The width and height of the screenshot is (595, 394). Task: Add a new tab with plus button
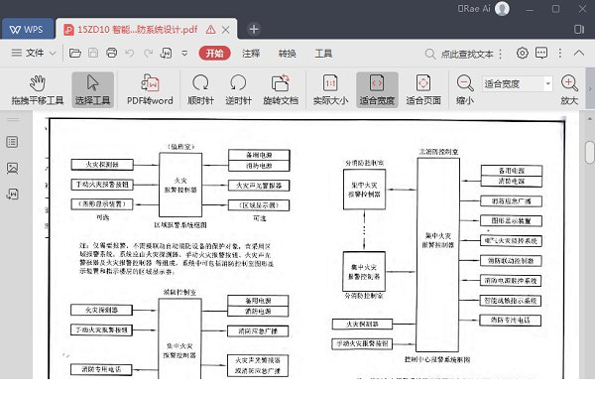click(x=254, y=29)
